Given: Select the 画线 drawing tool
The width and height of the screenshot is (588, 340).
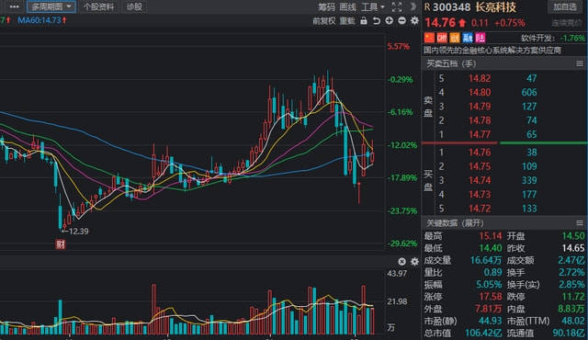Looking at the screenshot, I should click(347, 6).
